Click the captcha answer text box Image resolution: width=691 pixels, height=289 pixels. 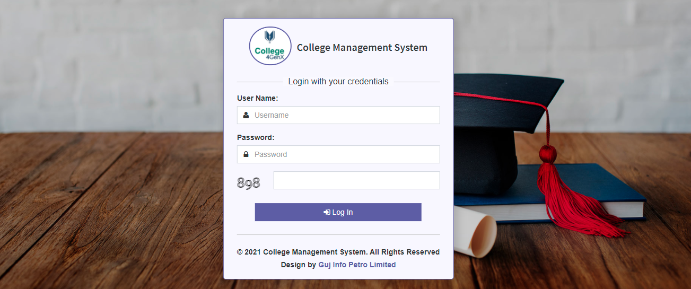pos(356,180)
